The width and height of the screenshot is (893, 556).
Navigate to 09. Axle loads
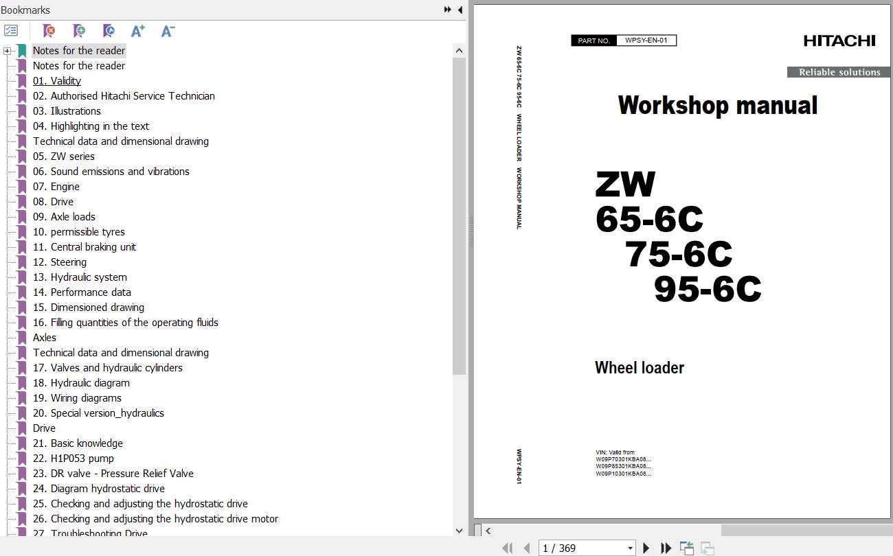pos(64,217)
